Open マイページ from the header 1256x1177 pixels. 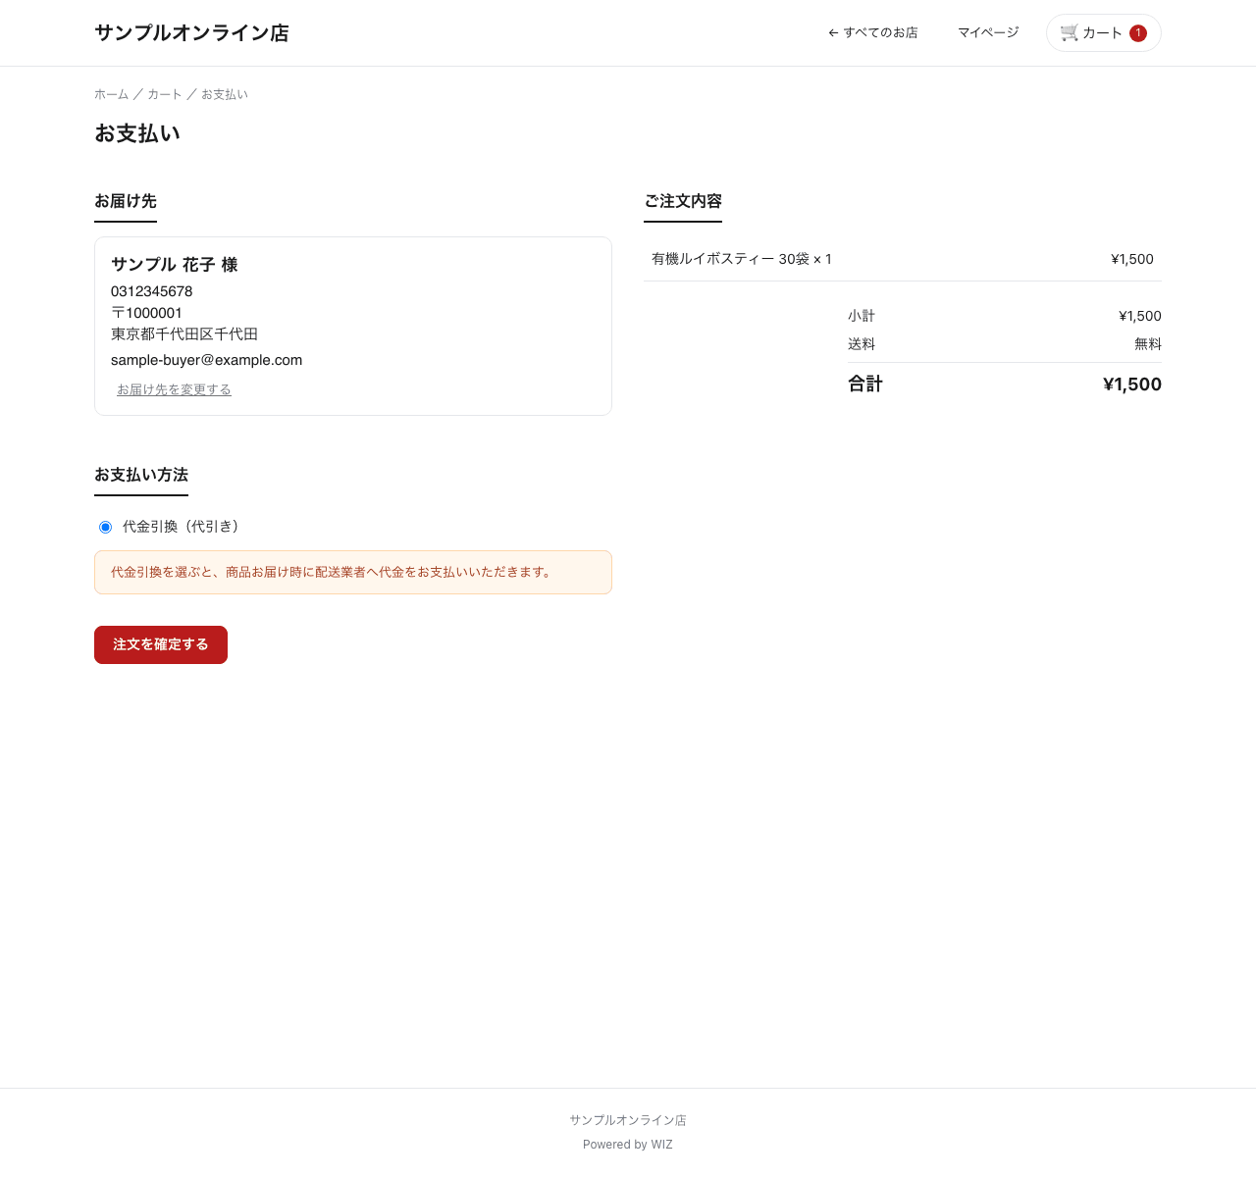pyautogui.click(x=988, y=32)
